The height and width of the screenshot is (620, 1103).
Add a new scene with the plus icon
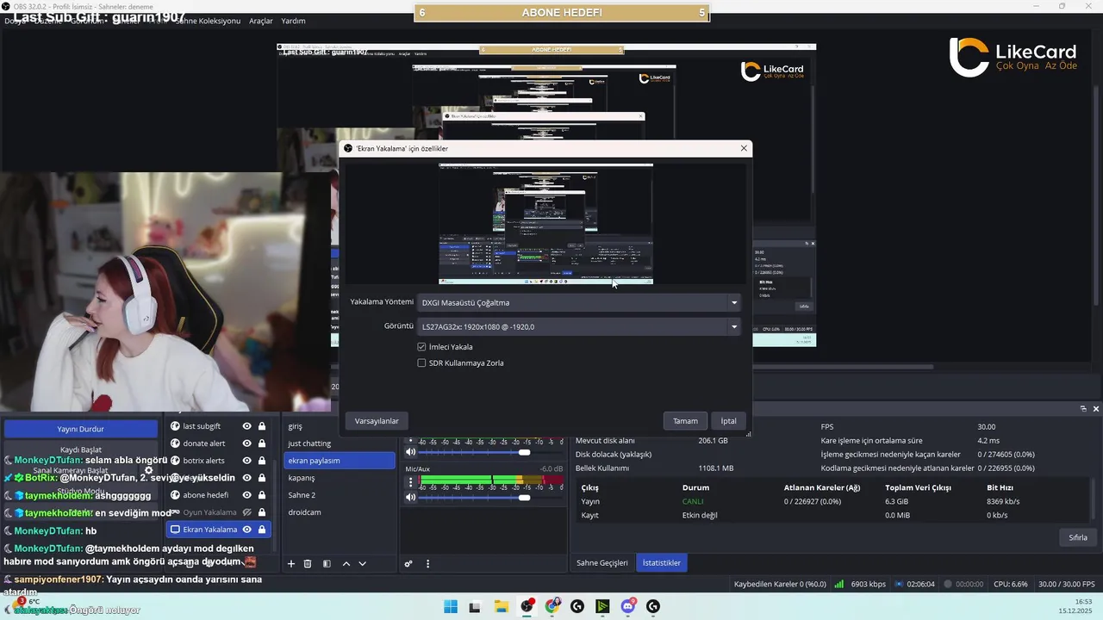pyautogui.click(x=291, y=564)
